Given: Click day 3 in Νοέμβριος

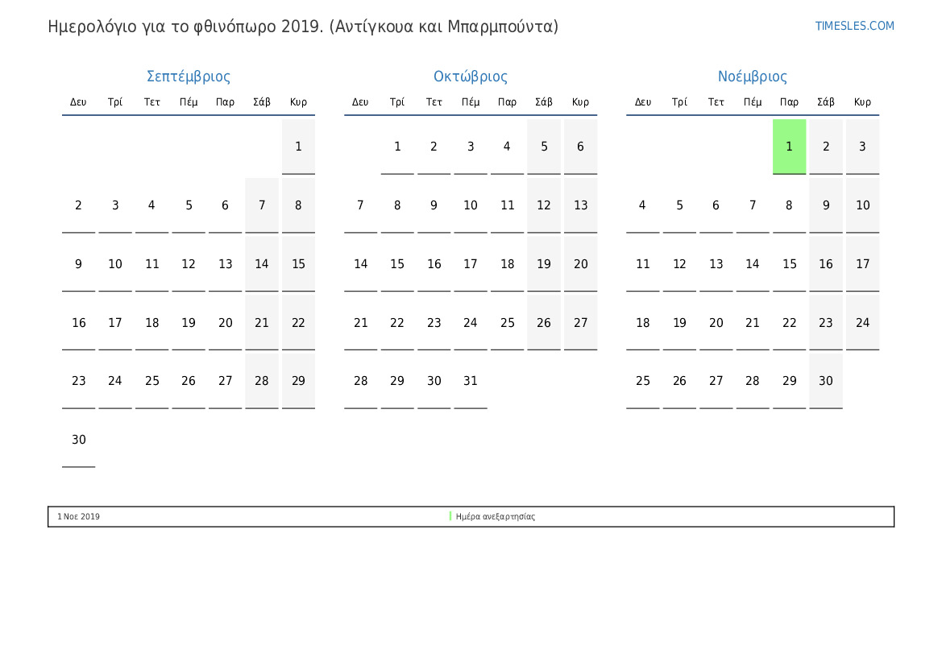Looking at the screenshot, I should pyautogui.click(x=862, y=147).
